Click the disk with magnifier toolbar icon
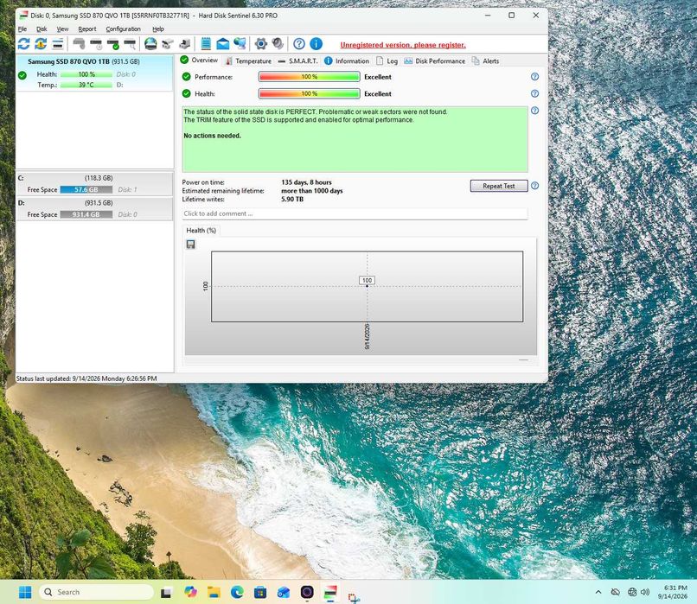This screenshot has height=604, width=697. (x=130, y=43)
